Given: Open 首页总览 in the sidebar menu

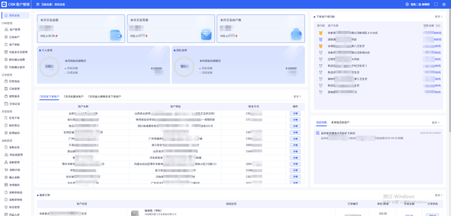Looking at the screenshot, I should 16,15.
